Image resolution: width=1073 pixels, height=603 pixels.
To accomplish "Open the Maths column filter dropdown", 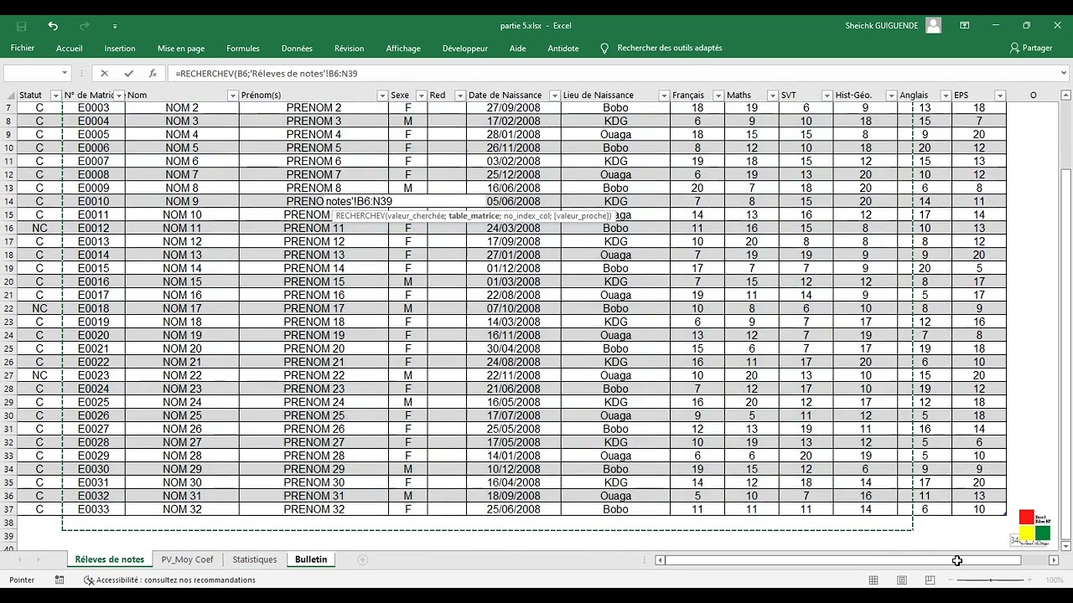I will (771, 95).
